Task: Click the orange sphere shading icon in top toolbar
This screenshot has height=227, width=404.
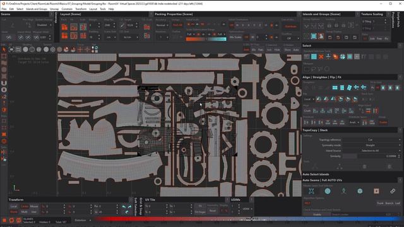Action: pos(66,49)
